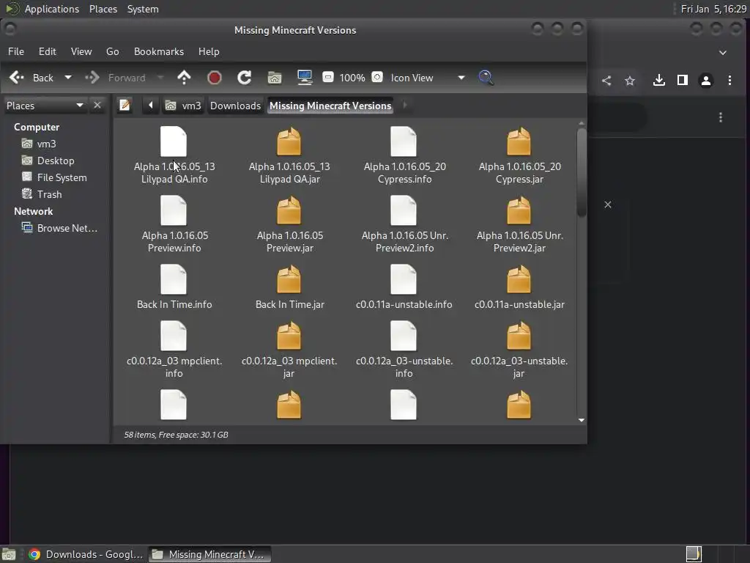This screenshot has height=563, width=750.
Task: Select Missing Minecraft Versions path button
Action: point(330,106)
